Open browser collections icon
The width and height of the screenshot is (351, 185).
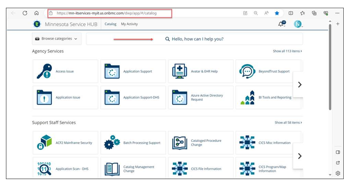click(x=314, y=13)
